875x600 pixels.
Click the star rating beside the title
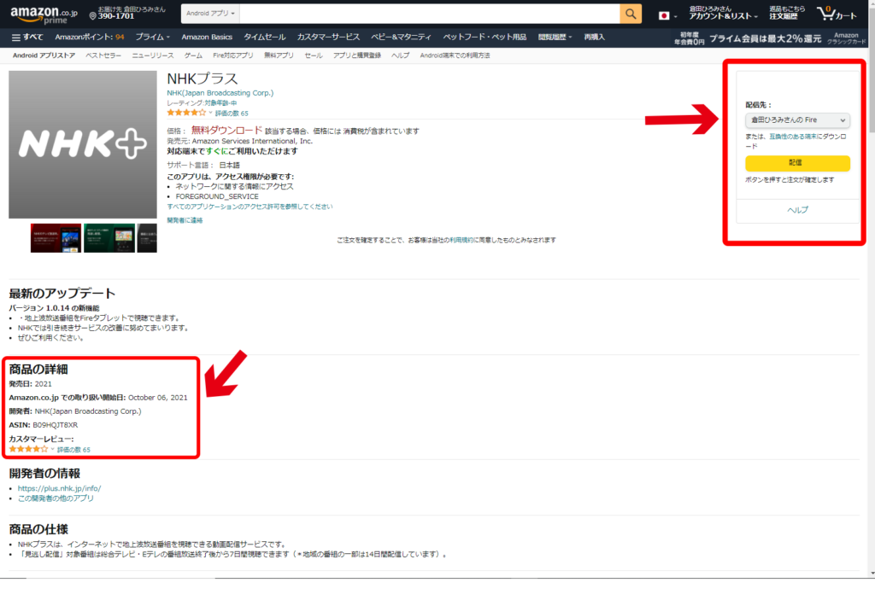(x=186, y=113)
